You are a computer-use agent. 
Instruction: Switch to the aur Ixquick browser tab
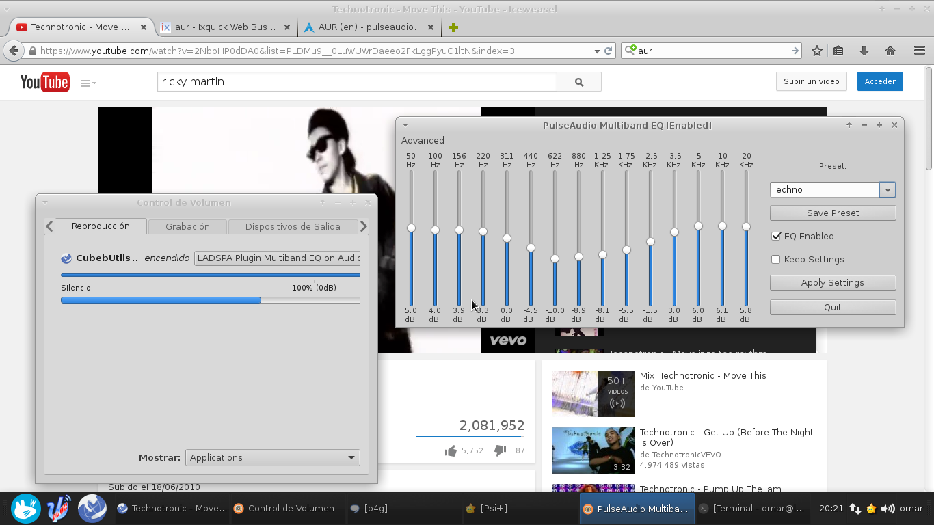(x=225, y=27)
